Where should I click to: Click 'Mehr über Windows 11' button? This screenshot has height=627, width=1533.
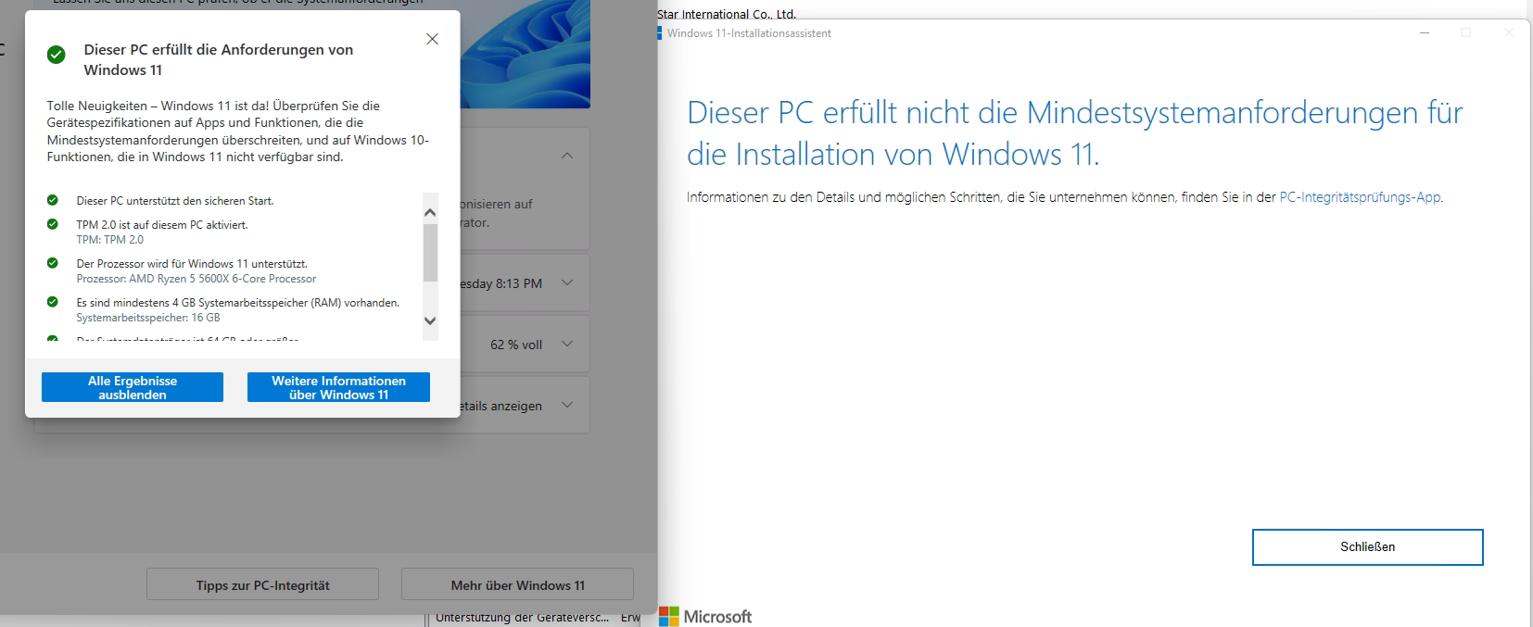[x=517, y=585]
